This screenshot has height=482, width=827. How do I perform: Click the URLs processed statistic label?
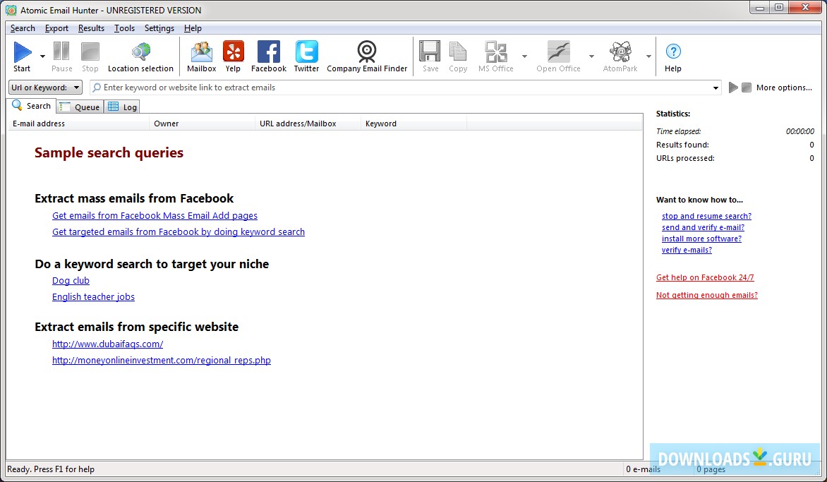pyautogui.click(x=685, y=158)
